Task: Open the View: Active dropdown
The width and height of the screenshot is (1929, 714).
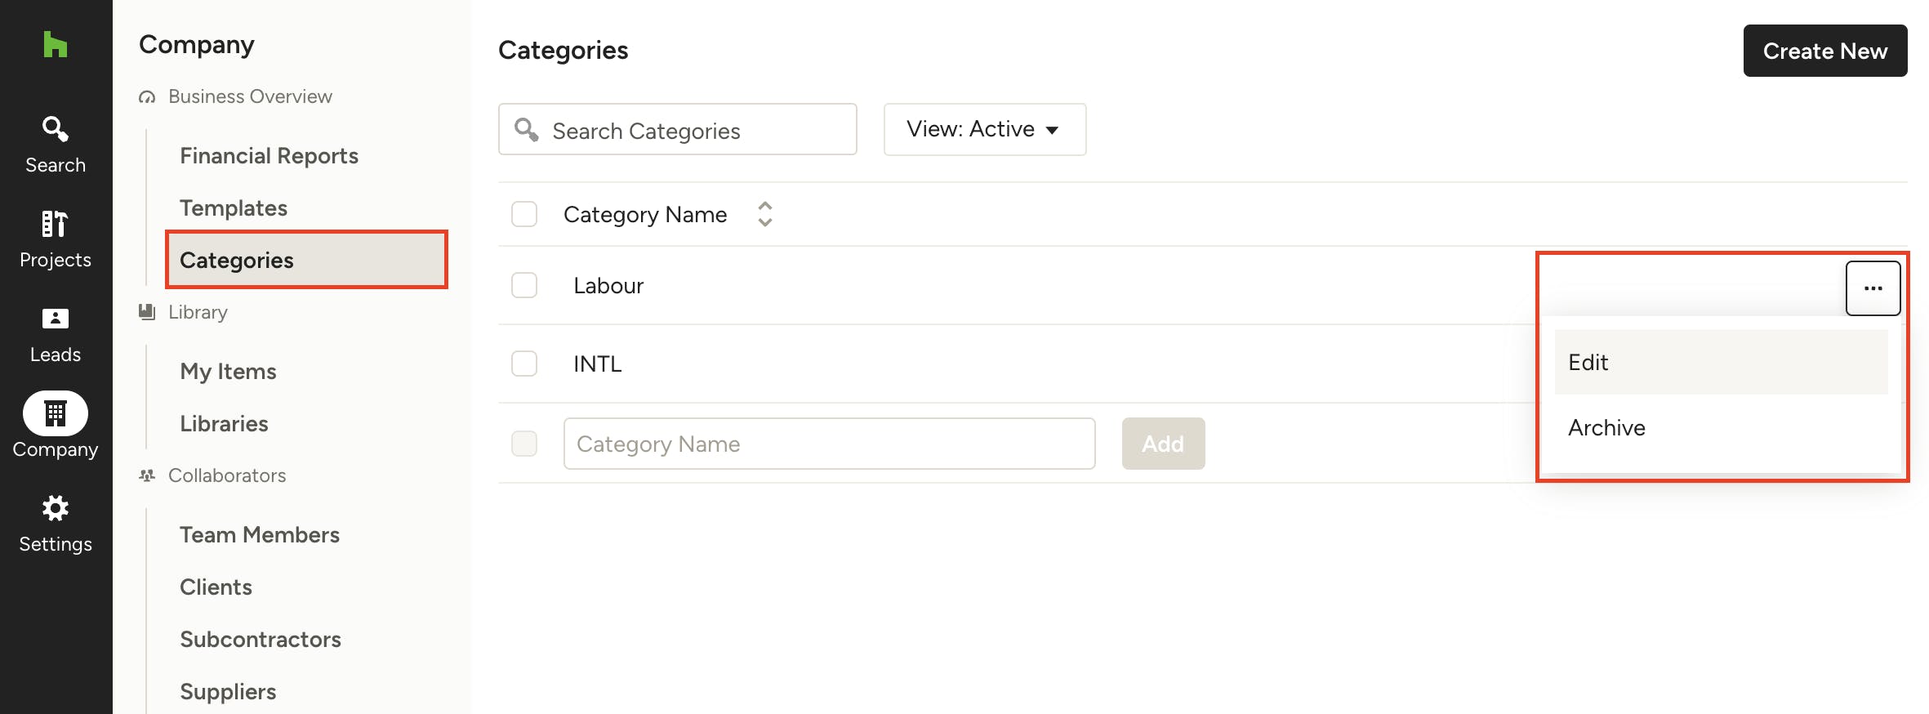Action: pos(984,129)
